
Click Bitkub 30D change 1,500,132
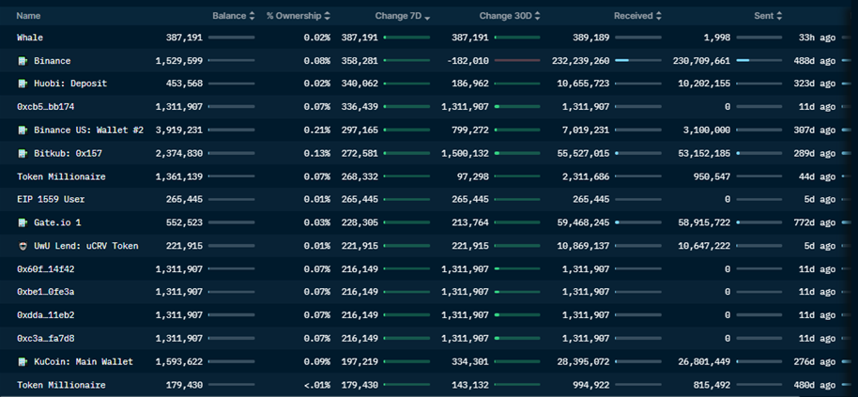click(465, 154)
